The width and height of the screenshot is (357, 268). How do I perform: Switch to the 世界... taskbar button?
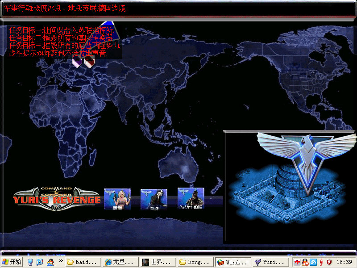(158, 262)
